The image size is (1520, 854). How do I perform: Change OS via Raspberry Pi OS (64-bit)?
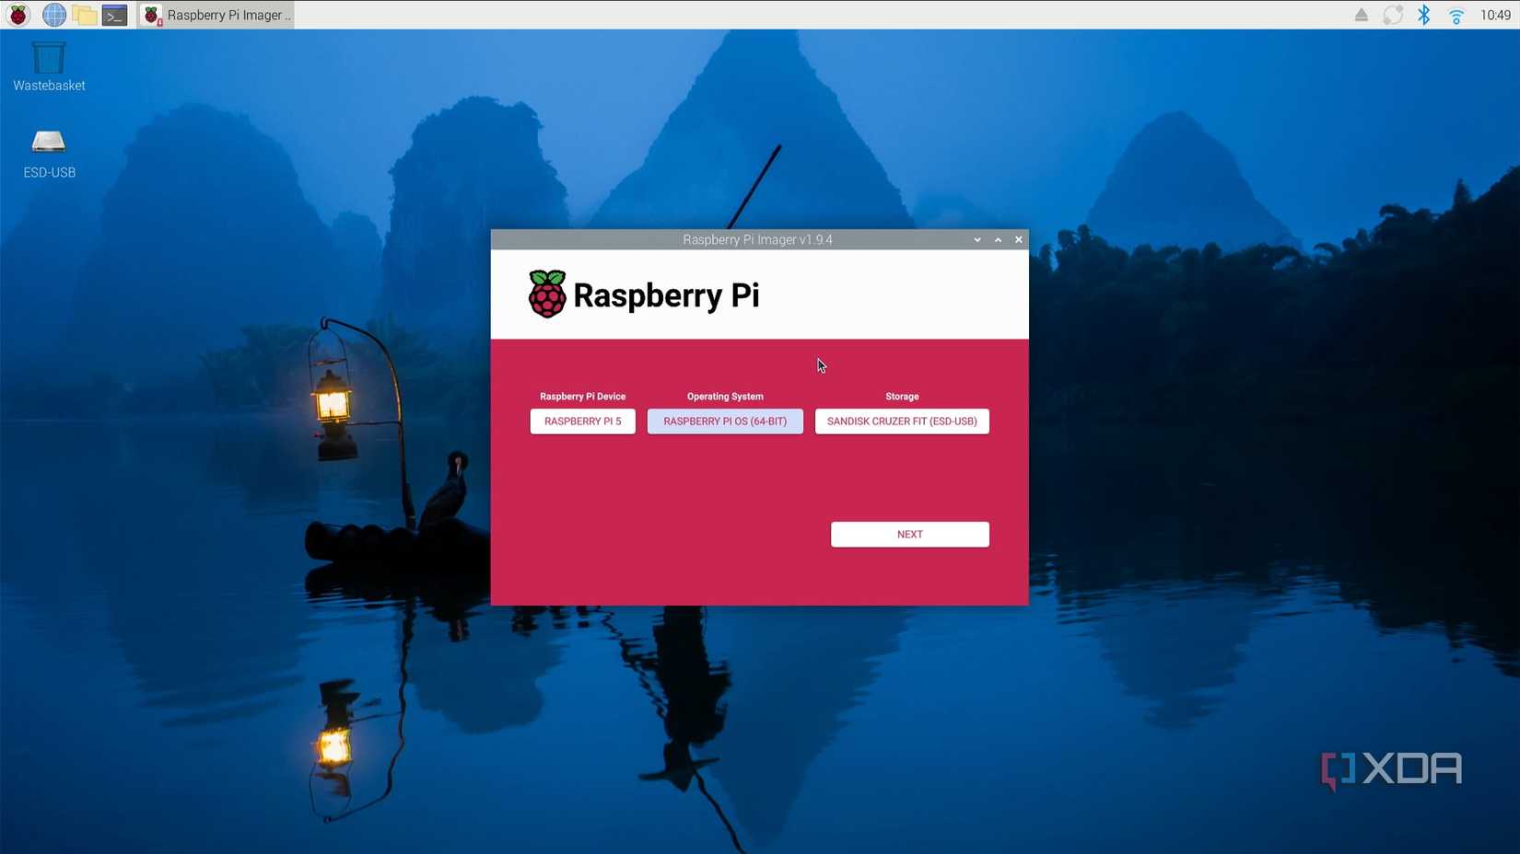(725, 421)
